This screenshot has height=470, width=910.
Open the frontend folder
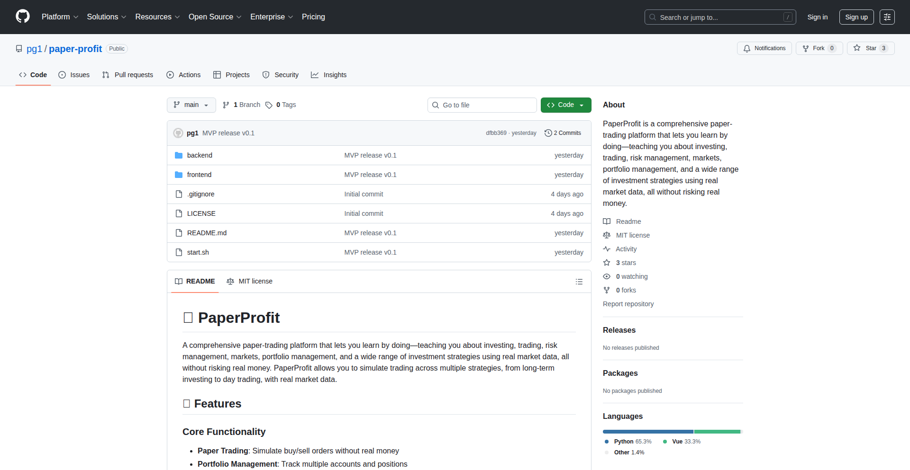pos(199,174)
